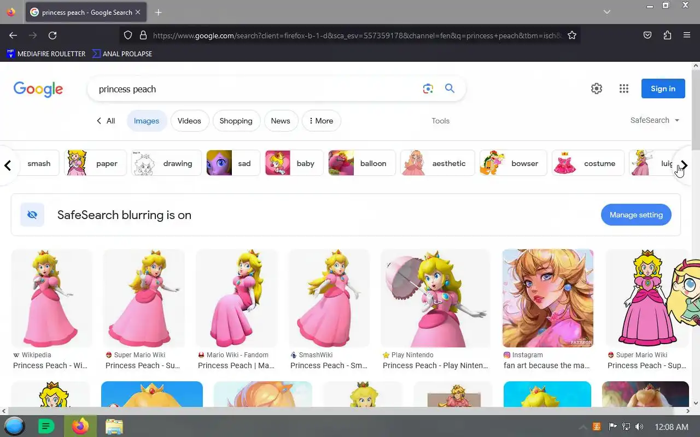This screenshot has width=700, height=437.
Task: Click Manage setting button
Action: (x=636, y=215)
